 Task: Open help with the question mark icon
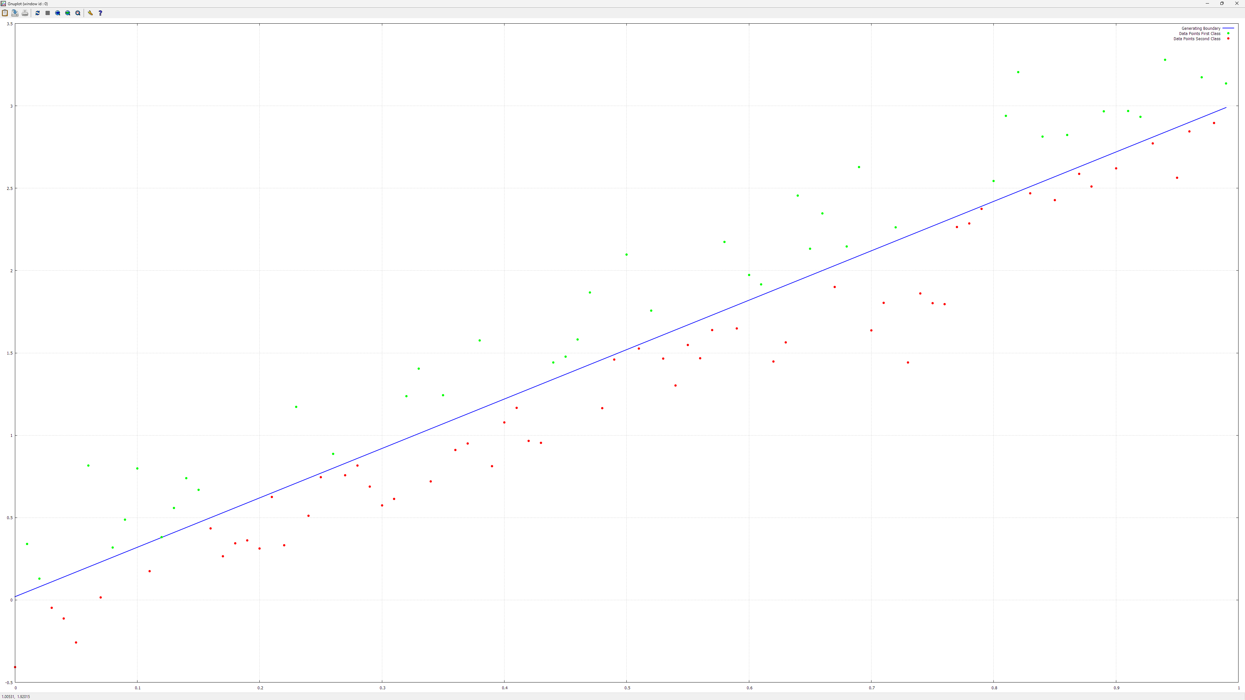coord(100,13)
